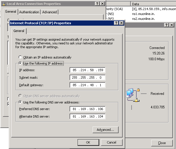The width and height of the screenshot is (176, 149).
Task: Click help button of Local Area Connection Properties
Action: [x=97, y=4]
